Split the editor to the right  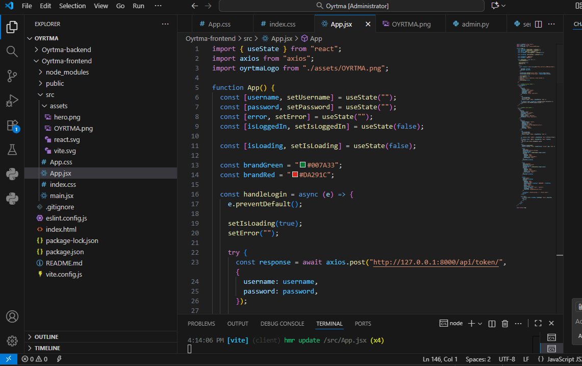tap(538, 24)
